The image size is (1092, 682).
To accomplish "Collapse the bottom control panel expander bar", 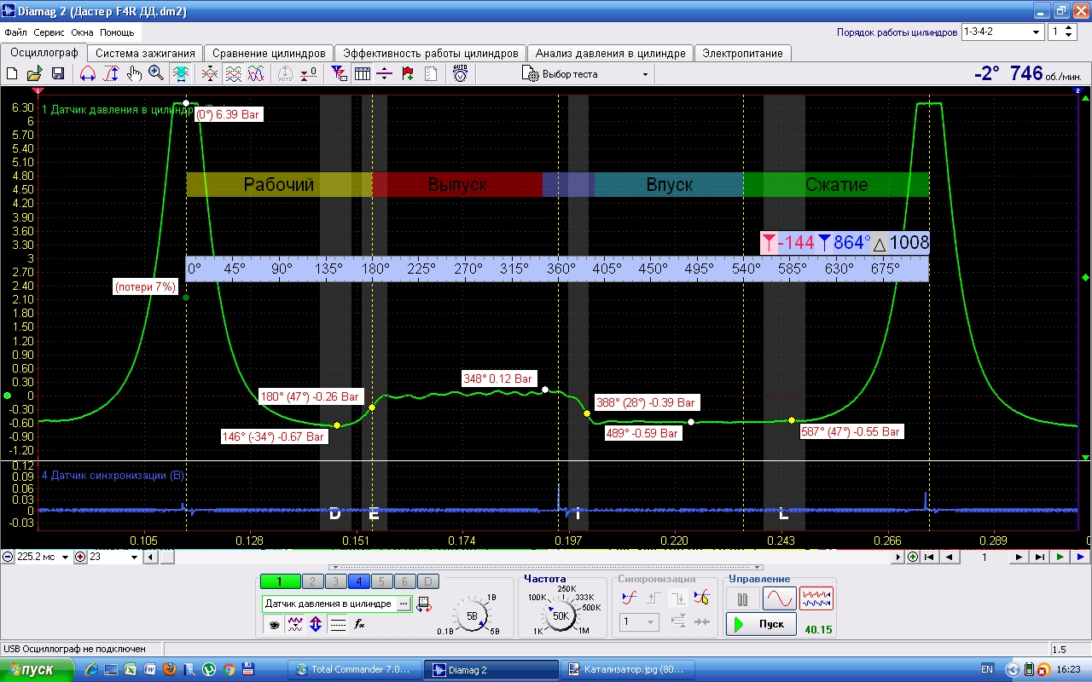I will coord(546,567).
